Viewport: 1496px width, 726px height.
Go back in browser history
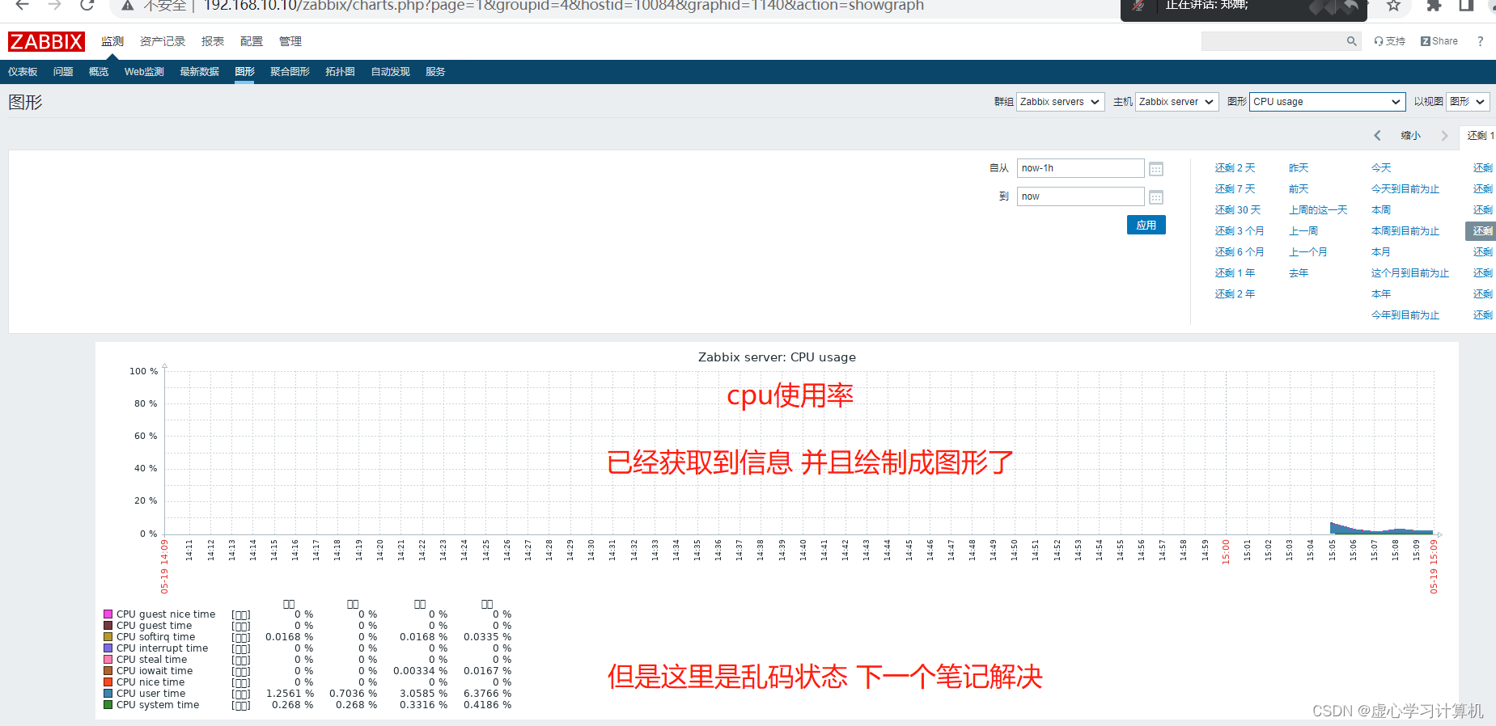coord(23,6)
